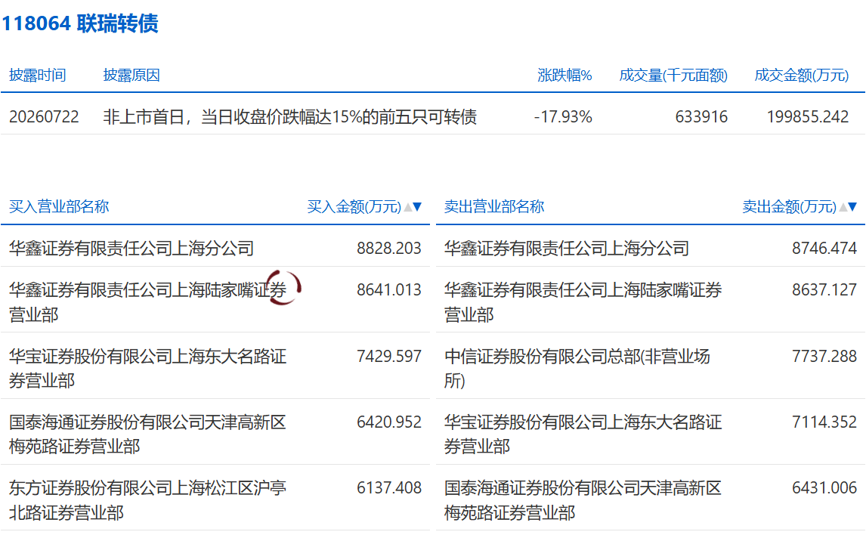
Task: Select buy amount 6420.952
Action: point(389,422)
